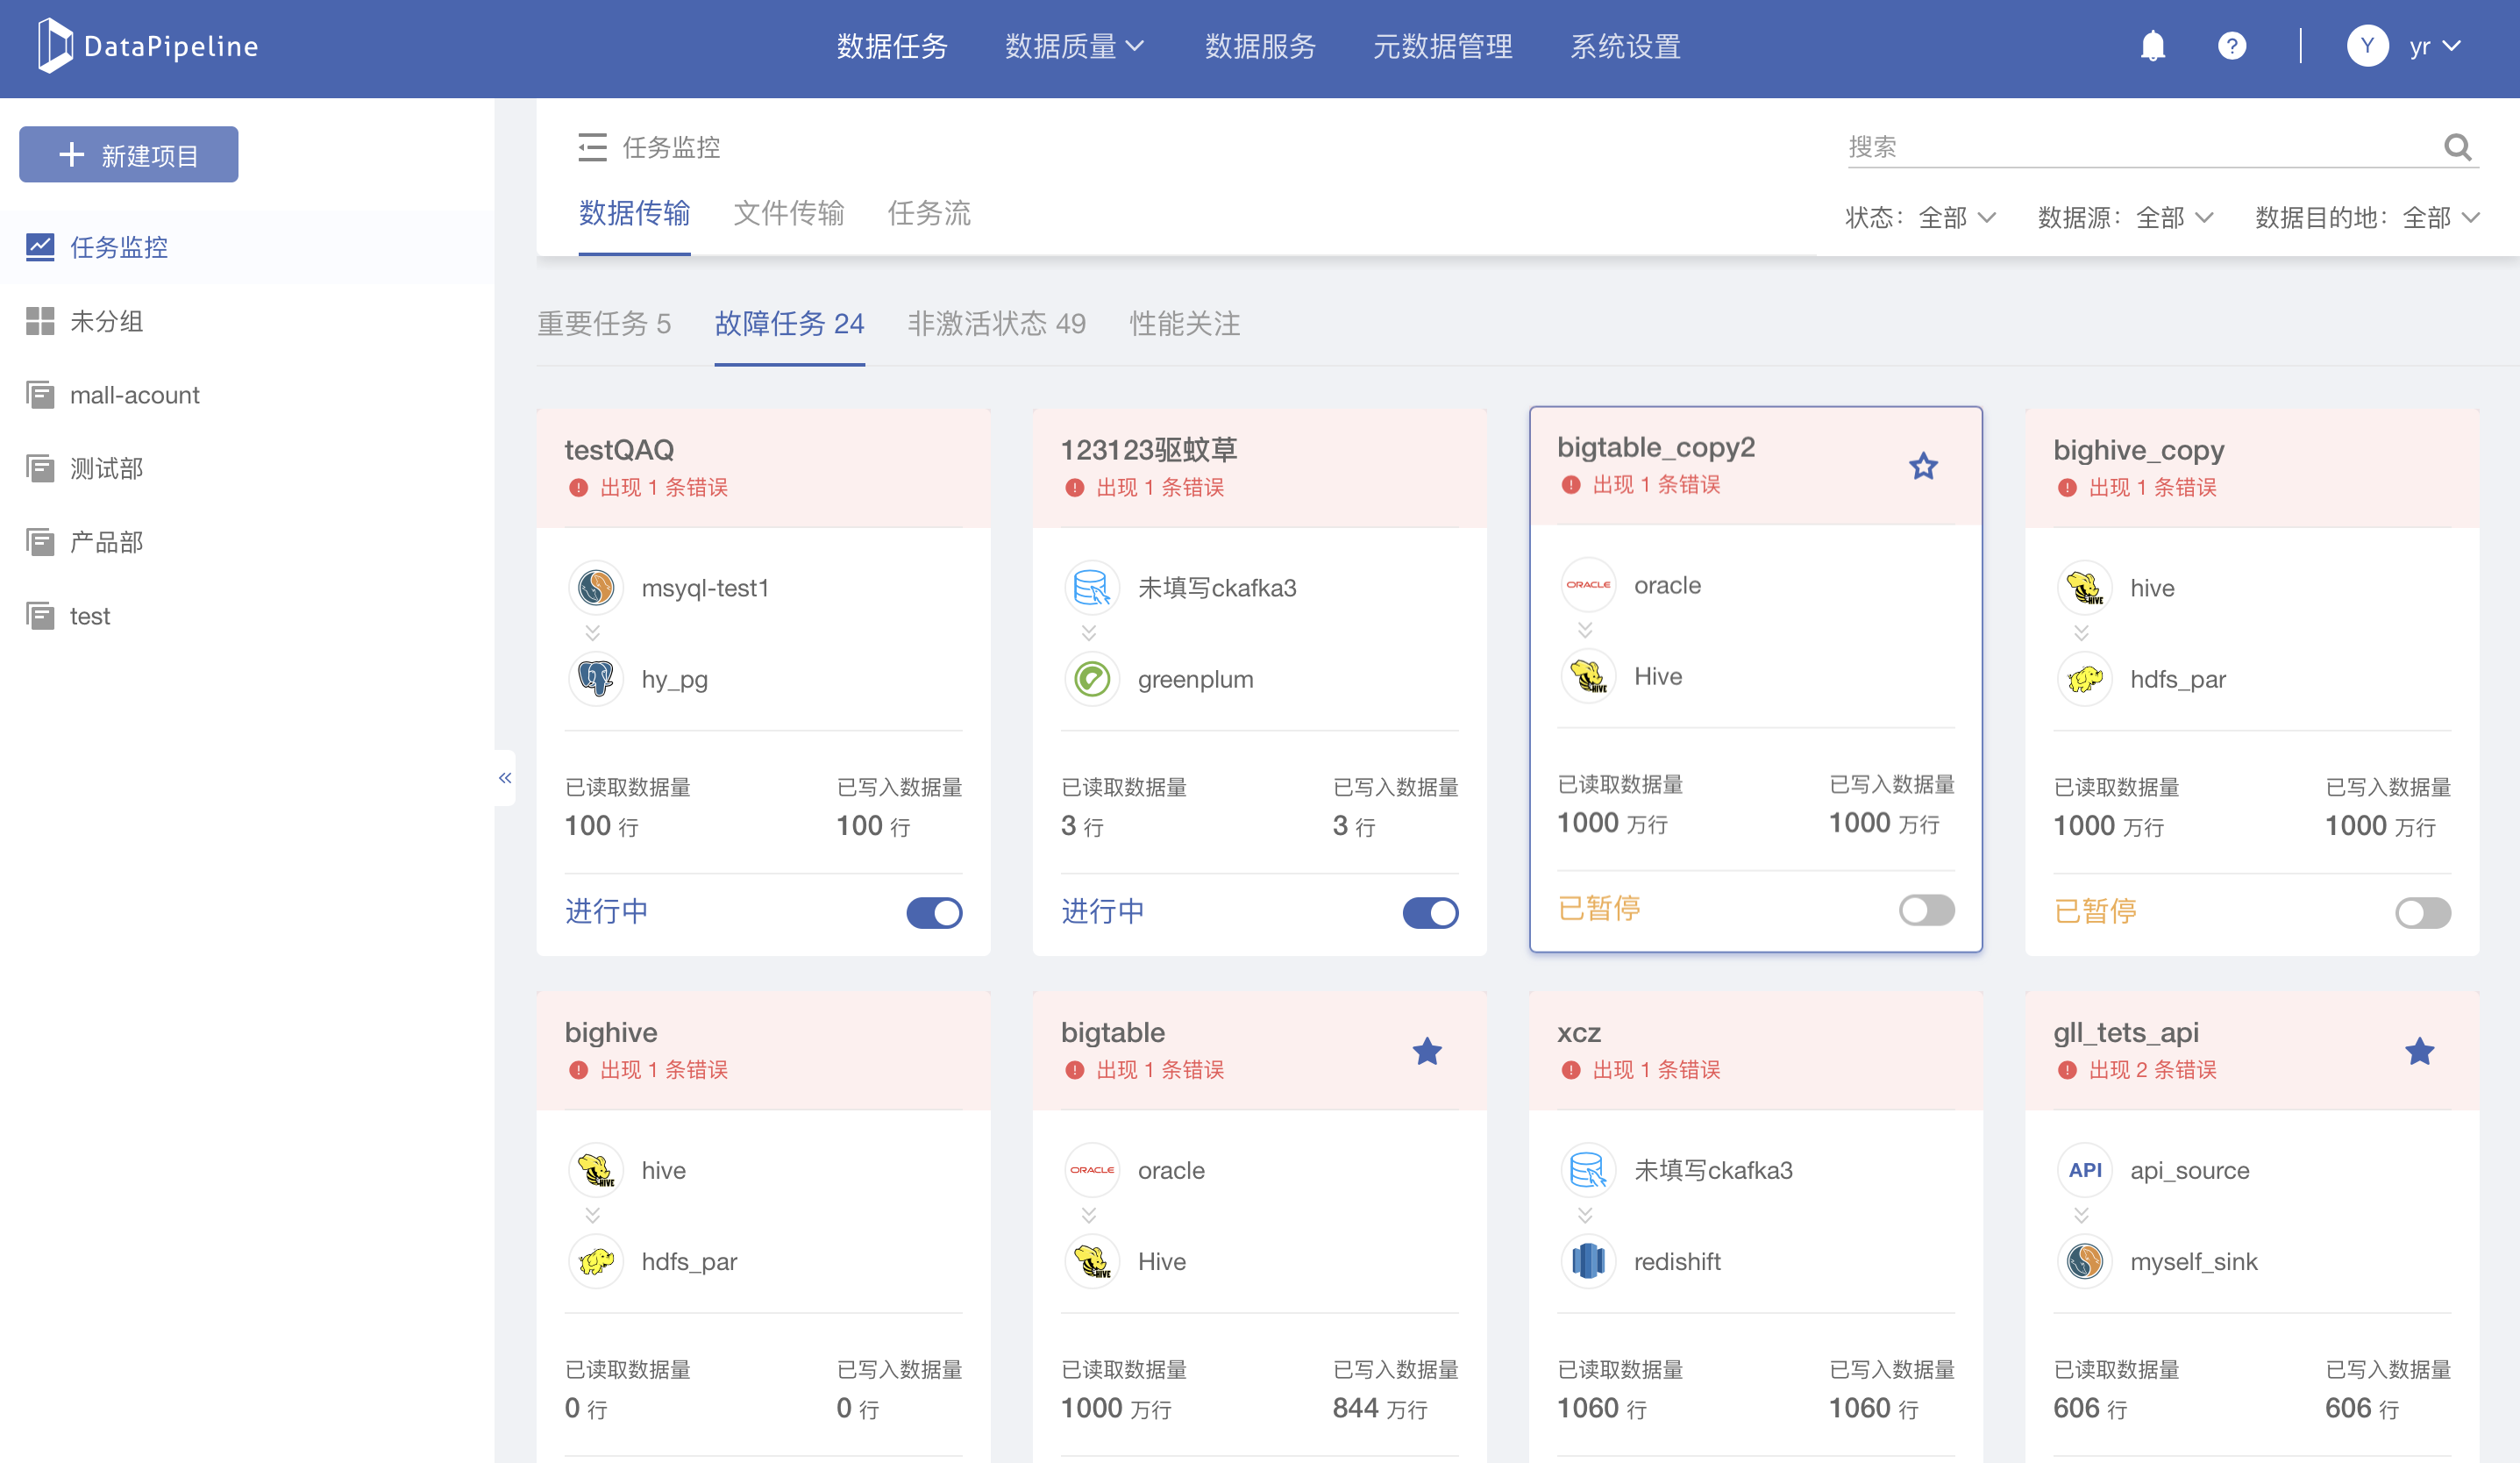Click the redishift database icon in xcz card
Viewport: 2520px width, 1463px height.
(1587, 1260)
